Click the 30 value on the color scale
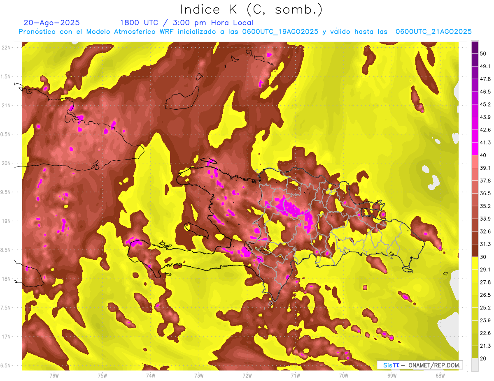Image resolution: width=494 pixels, height=381 pixels. click(x=483, y=256)
